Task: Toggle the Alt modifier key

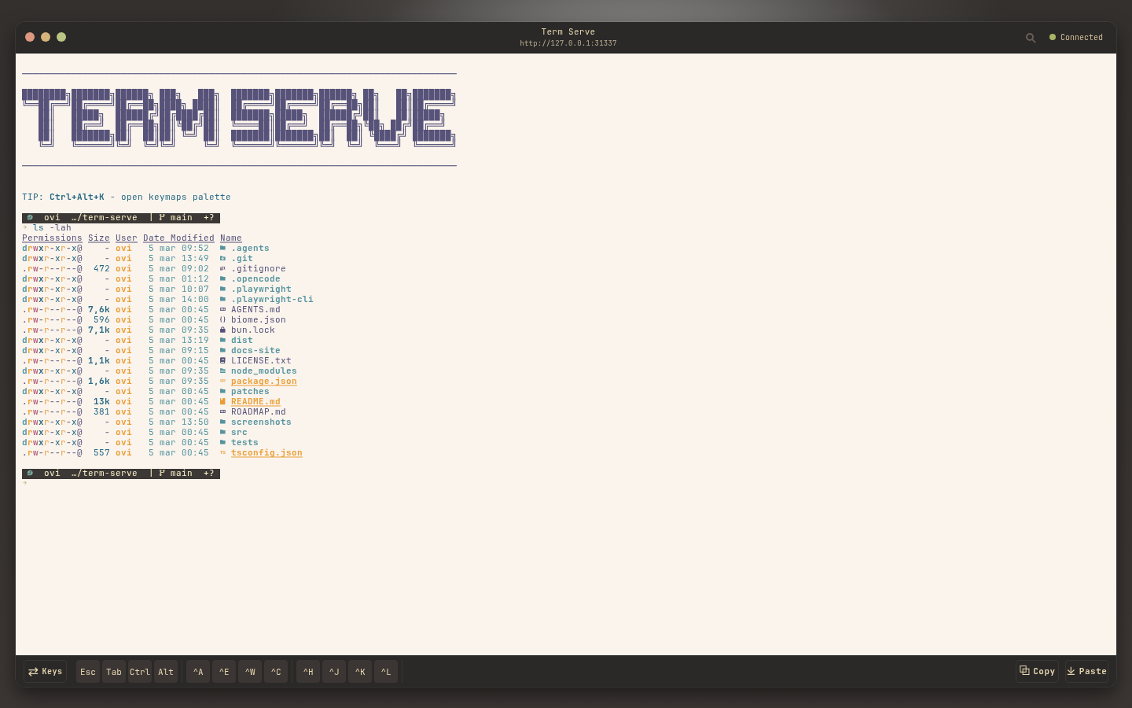Action: click(165, 671)
